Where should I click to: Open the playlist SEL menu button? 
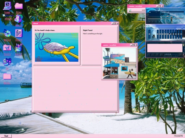pos(158,55)
